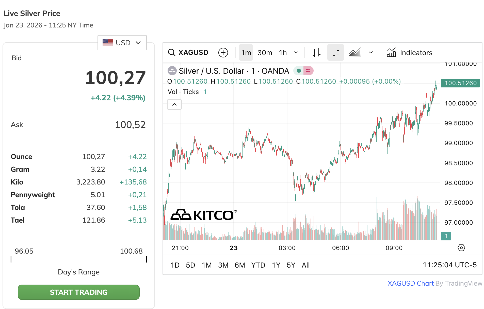Toggle the pink data mode indicator
This screenshot has height=309, width=484.
pyautogui.click(x=308, y=71)
